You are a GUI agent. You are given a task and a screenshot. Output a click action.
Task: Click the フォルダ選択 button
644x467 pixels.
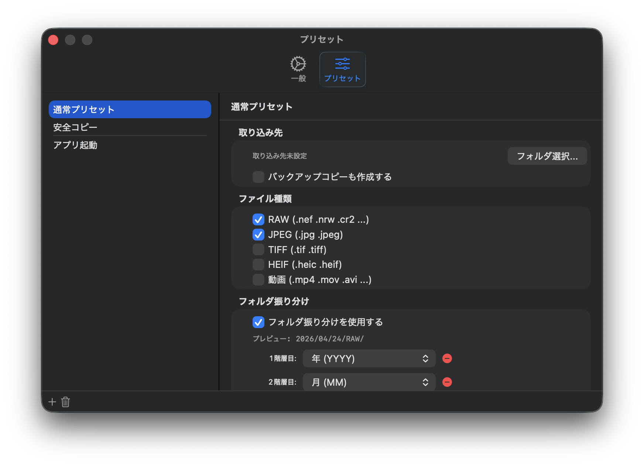(547, 156)
